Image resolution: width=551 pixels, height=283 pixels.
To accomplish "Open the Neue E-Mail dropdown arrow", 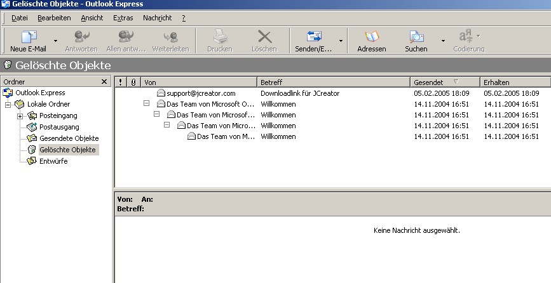I will point(55,41).
